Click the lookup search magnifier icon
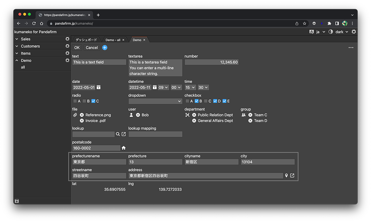 point(118,134)
